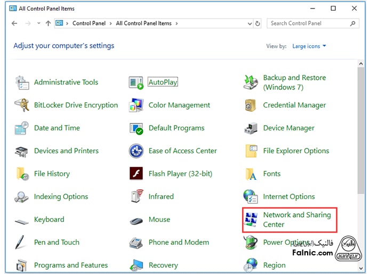Open the Internet Options link
This screenshot has width=370, height=274.
click(x=288, y=197)
